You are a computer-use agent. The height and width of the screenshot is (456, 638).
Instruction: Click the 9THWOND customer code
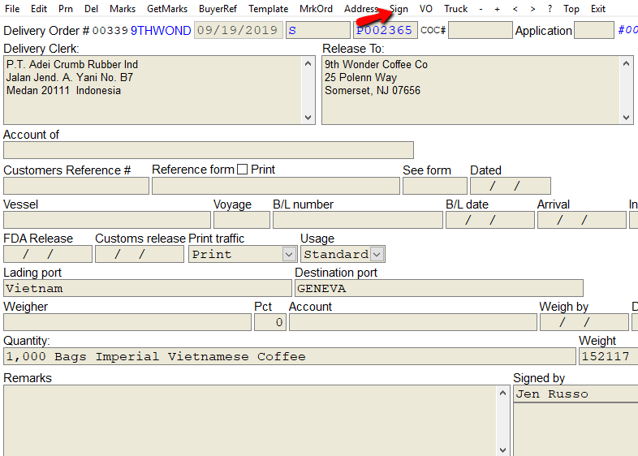(161, 31)
